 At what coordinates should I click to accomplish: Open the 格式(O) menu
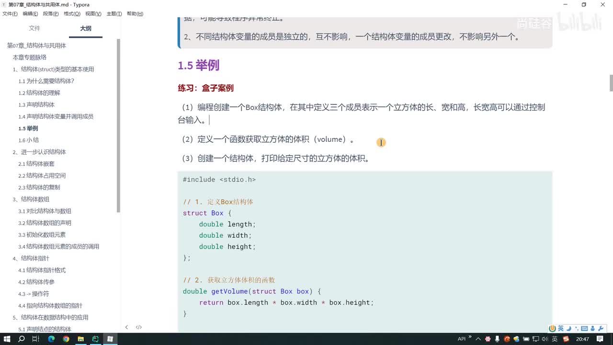72,13
